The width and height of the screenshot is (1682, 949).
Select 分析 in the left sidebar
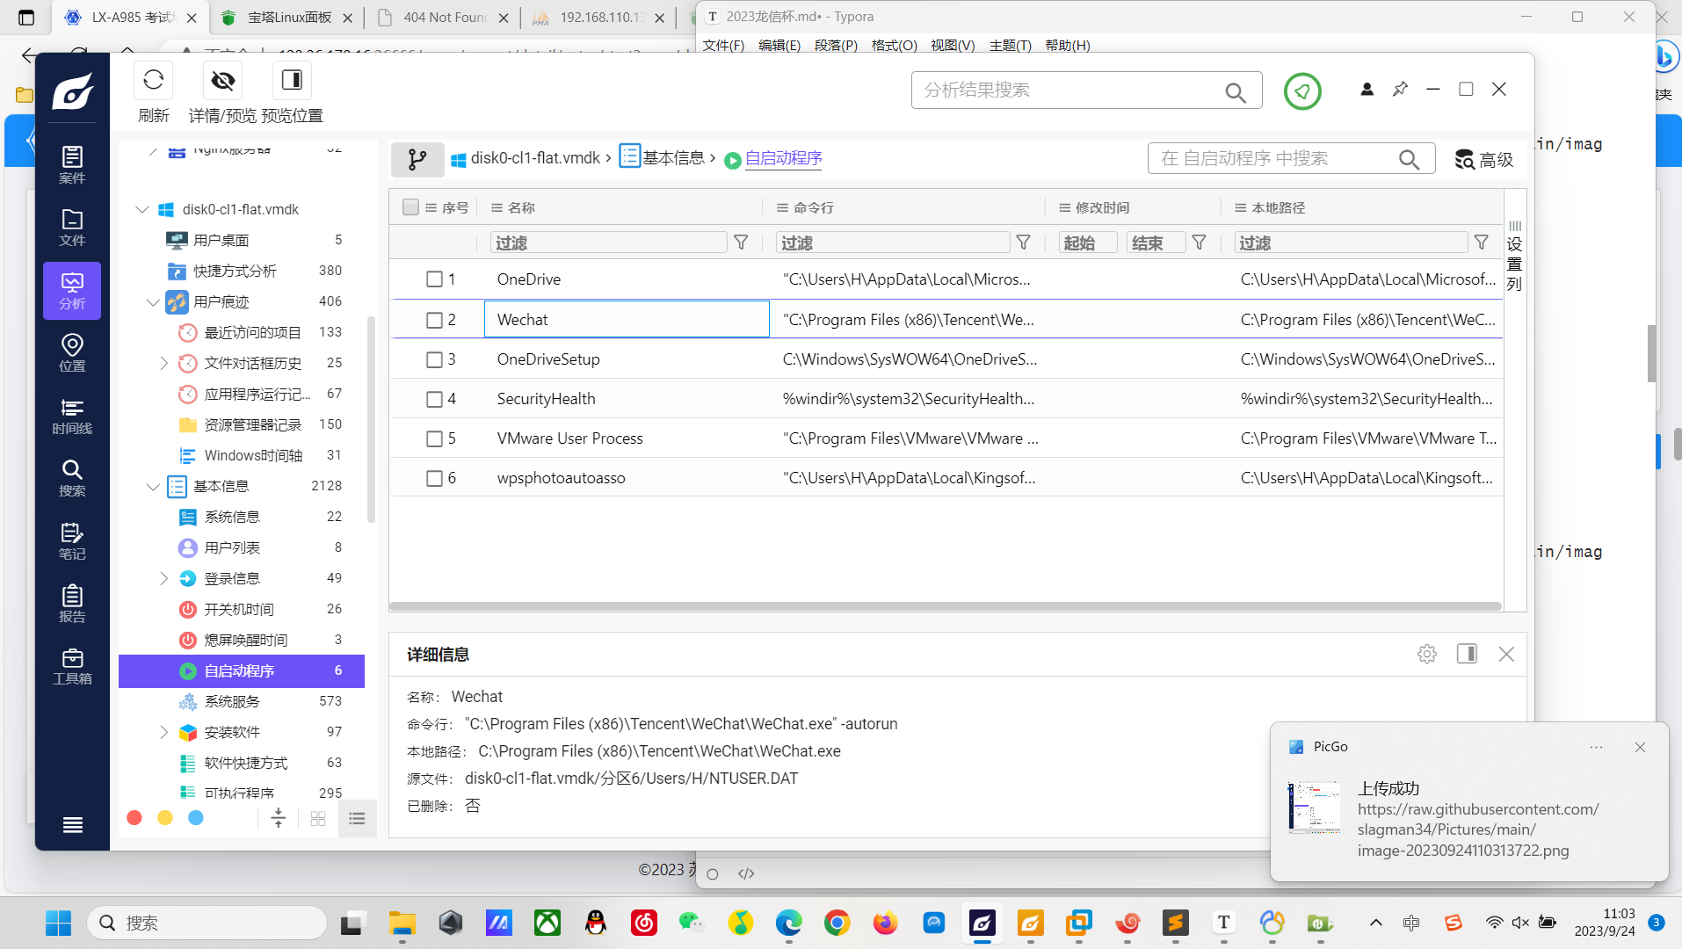pyautogui.click(x=72, y=291)
